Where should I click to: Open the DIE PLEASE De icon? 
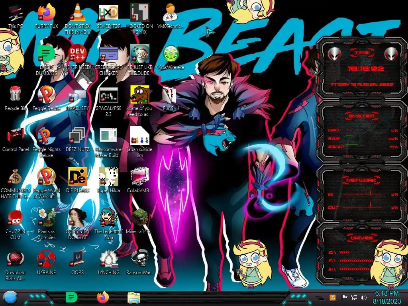[78, 177]
